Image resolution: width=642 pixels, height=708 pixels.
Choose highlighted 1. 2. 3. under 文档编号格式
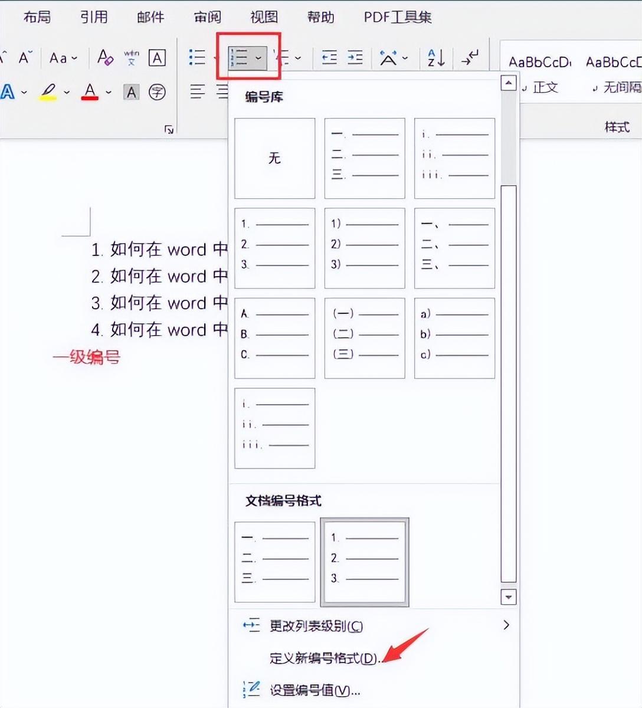point(365,562)
